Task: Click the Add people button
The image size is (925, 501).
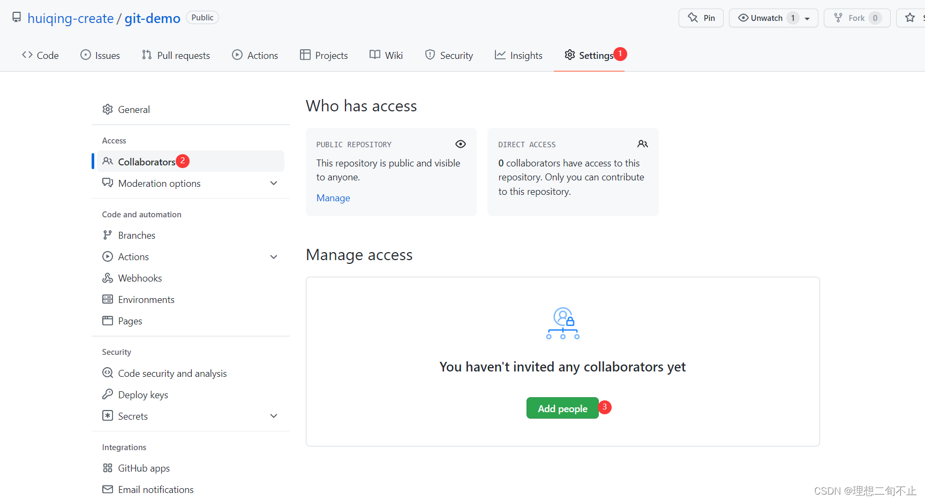Action: (x=562, y=408)
